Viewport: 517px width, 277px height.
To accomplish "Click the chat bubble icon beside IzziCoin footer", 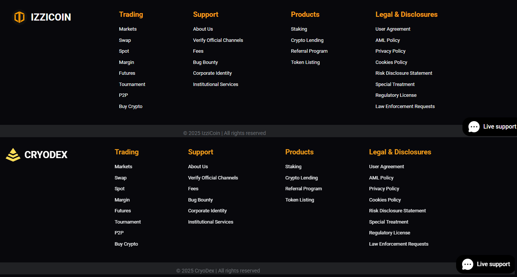I will (474, 127).
